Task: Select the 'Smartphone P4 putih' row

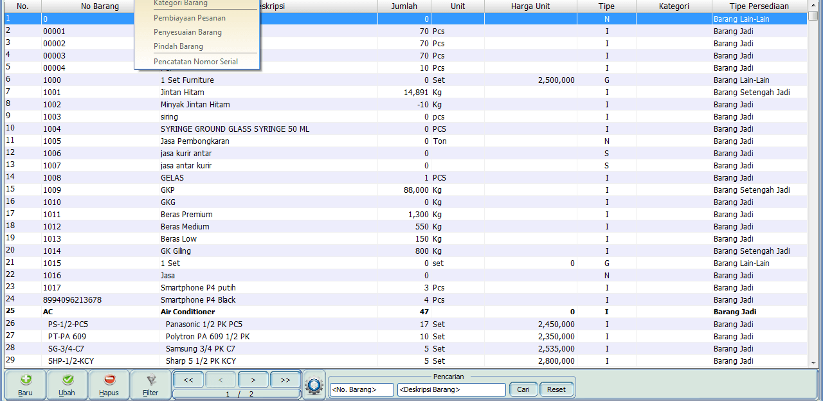Action: pyautogui.click(x=406, y=288)
